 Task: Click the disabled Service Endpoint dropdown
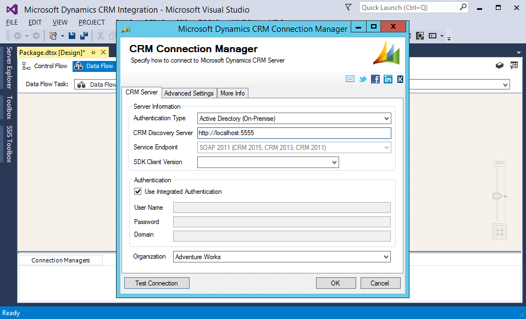tap(294, 148)
